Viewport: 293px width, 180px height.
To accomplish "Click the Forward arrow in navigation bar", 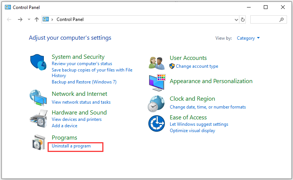I will (x=20, y=19).
